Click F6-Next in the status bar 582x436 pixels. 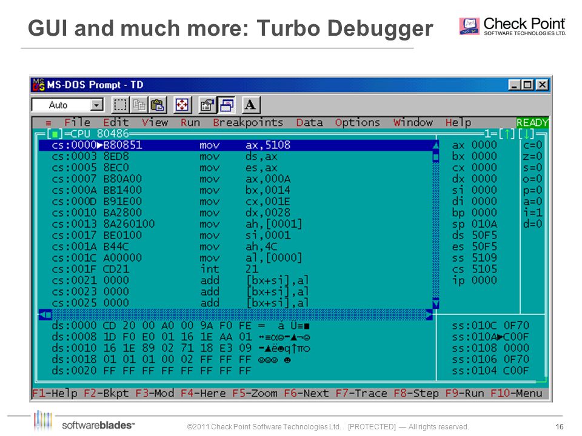coord(306,393)
